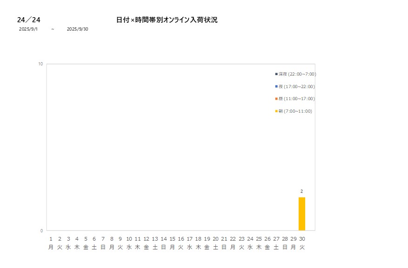Image resolution: width=408 pixels, height=268 pixels.
Task: Click the chart title 日付×時間帯別オンライン入荷状況
Action: 167,20
